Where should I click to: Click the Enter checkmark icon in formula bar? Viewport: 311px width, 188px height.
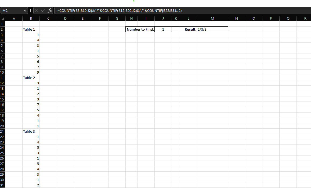43,10
